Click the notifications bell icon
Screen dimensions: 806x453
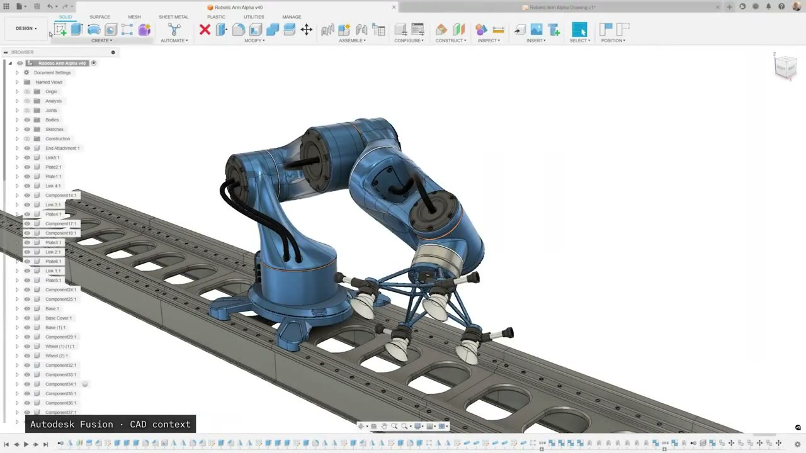(768, 7)
